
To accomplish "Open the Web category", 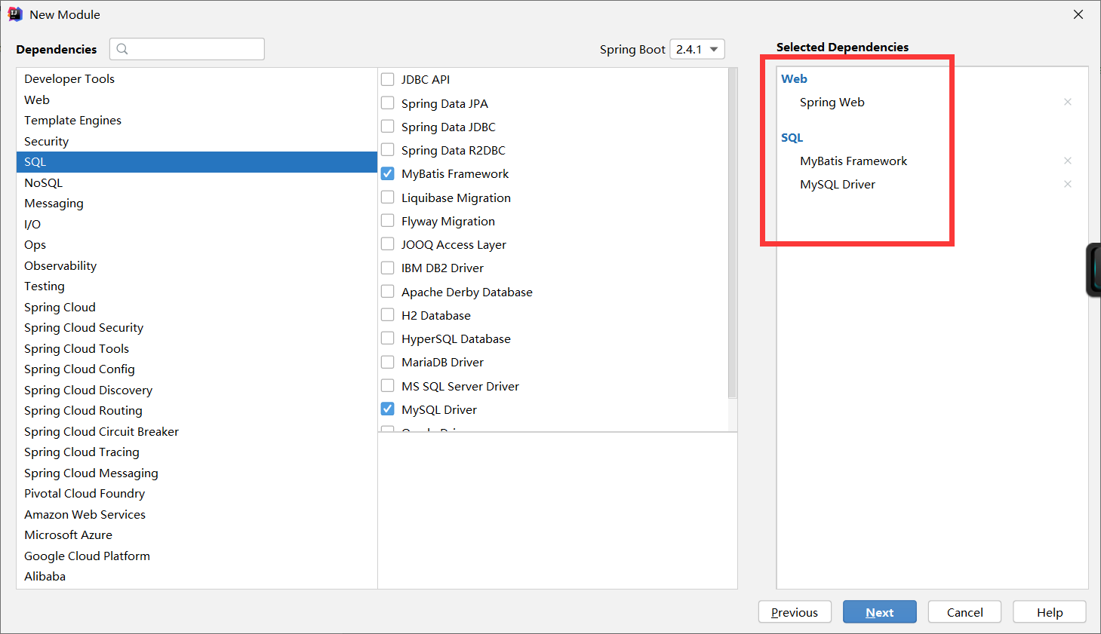I will click(196, 100).
